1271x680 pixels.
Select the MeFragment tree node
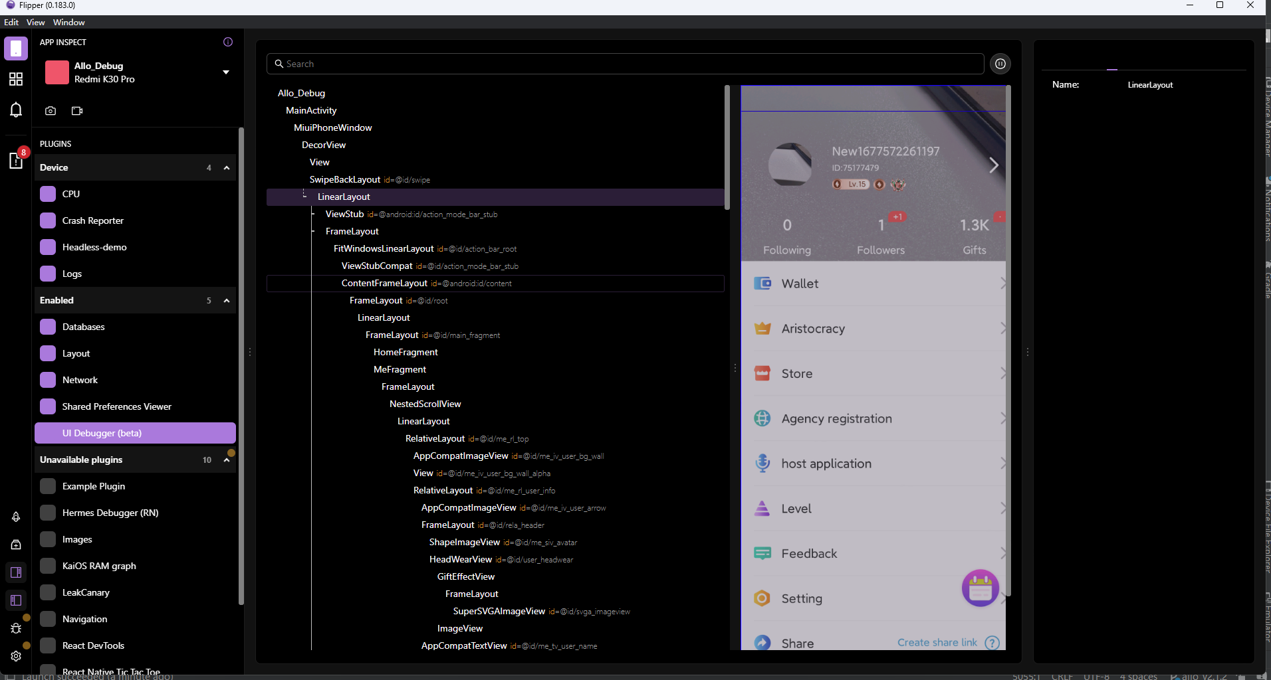[x=400, y=369]
